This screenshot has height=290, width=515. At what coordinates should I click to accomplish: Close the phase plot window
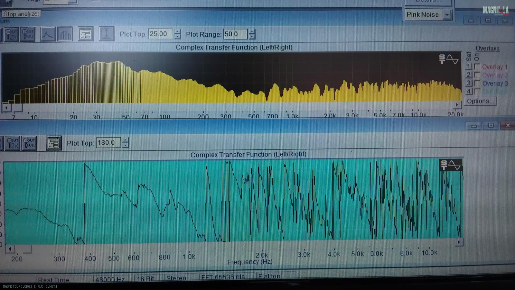click(508, 125)
